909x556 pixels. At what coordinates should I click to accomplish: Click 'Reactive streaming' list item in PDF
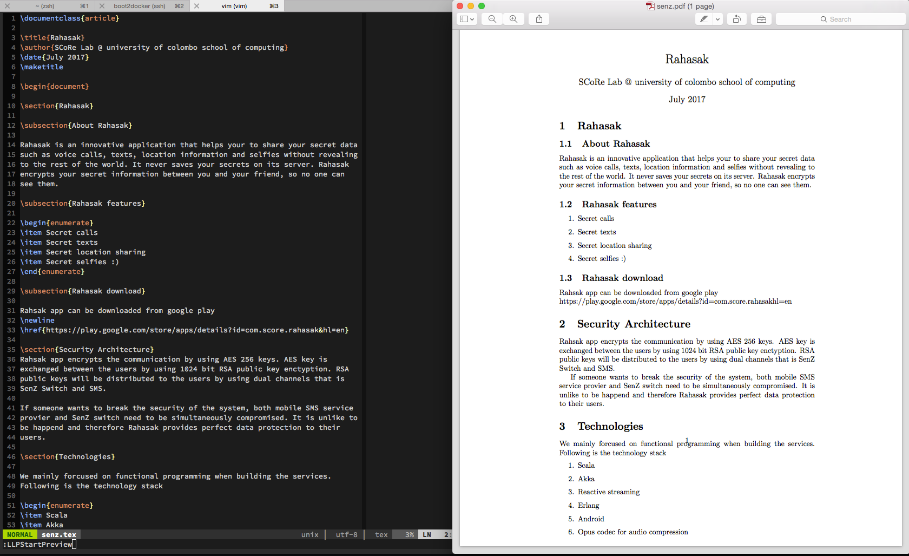tap(608, 492)
